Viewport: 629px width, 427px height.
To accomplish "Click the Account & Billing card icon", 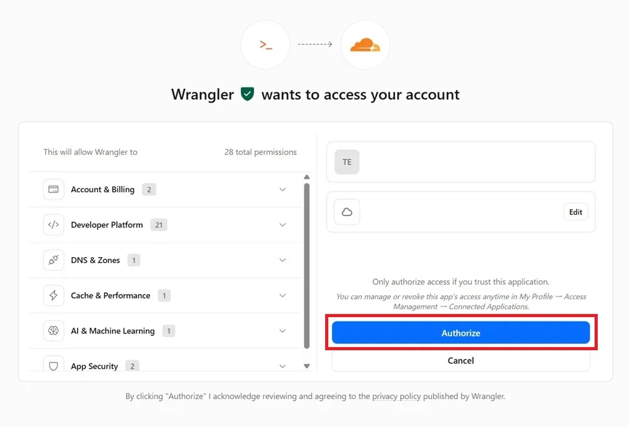I will (53, 190).
